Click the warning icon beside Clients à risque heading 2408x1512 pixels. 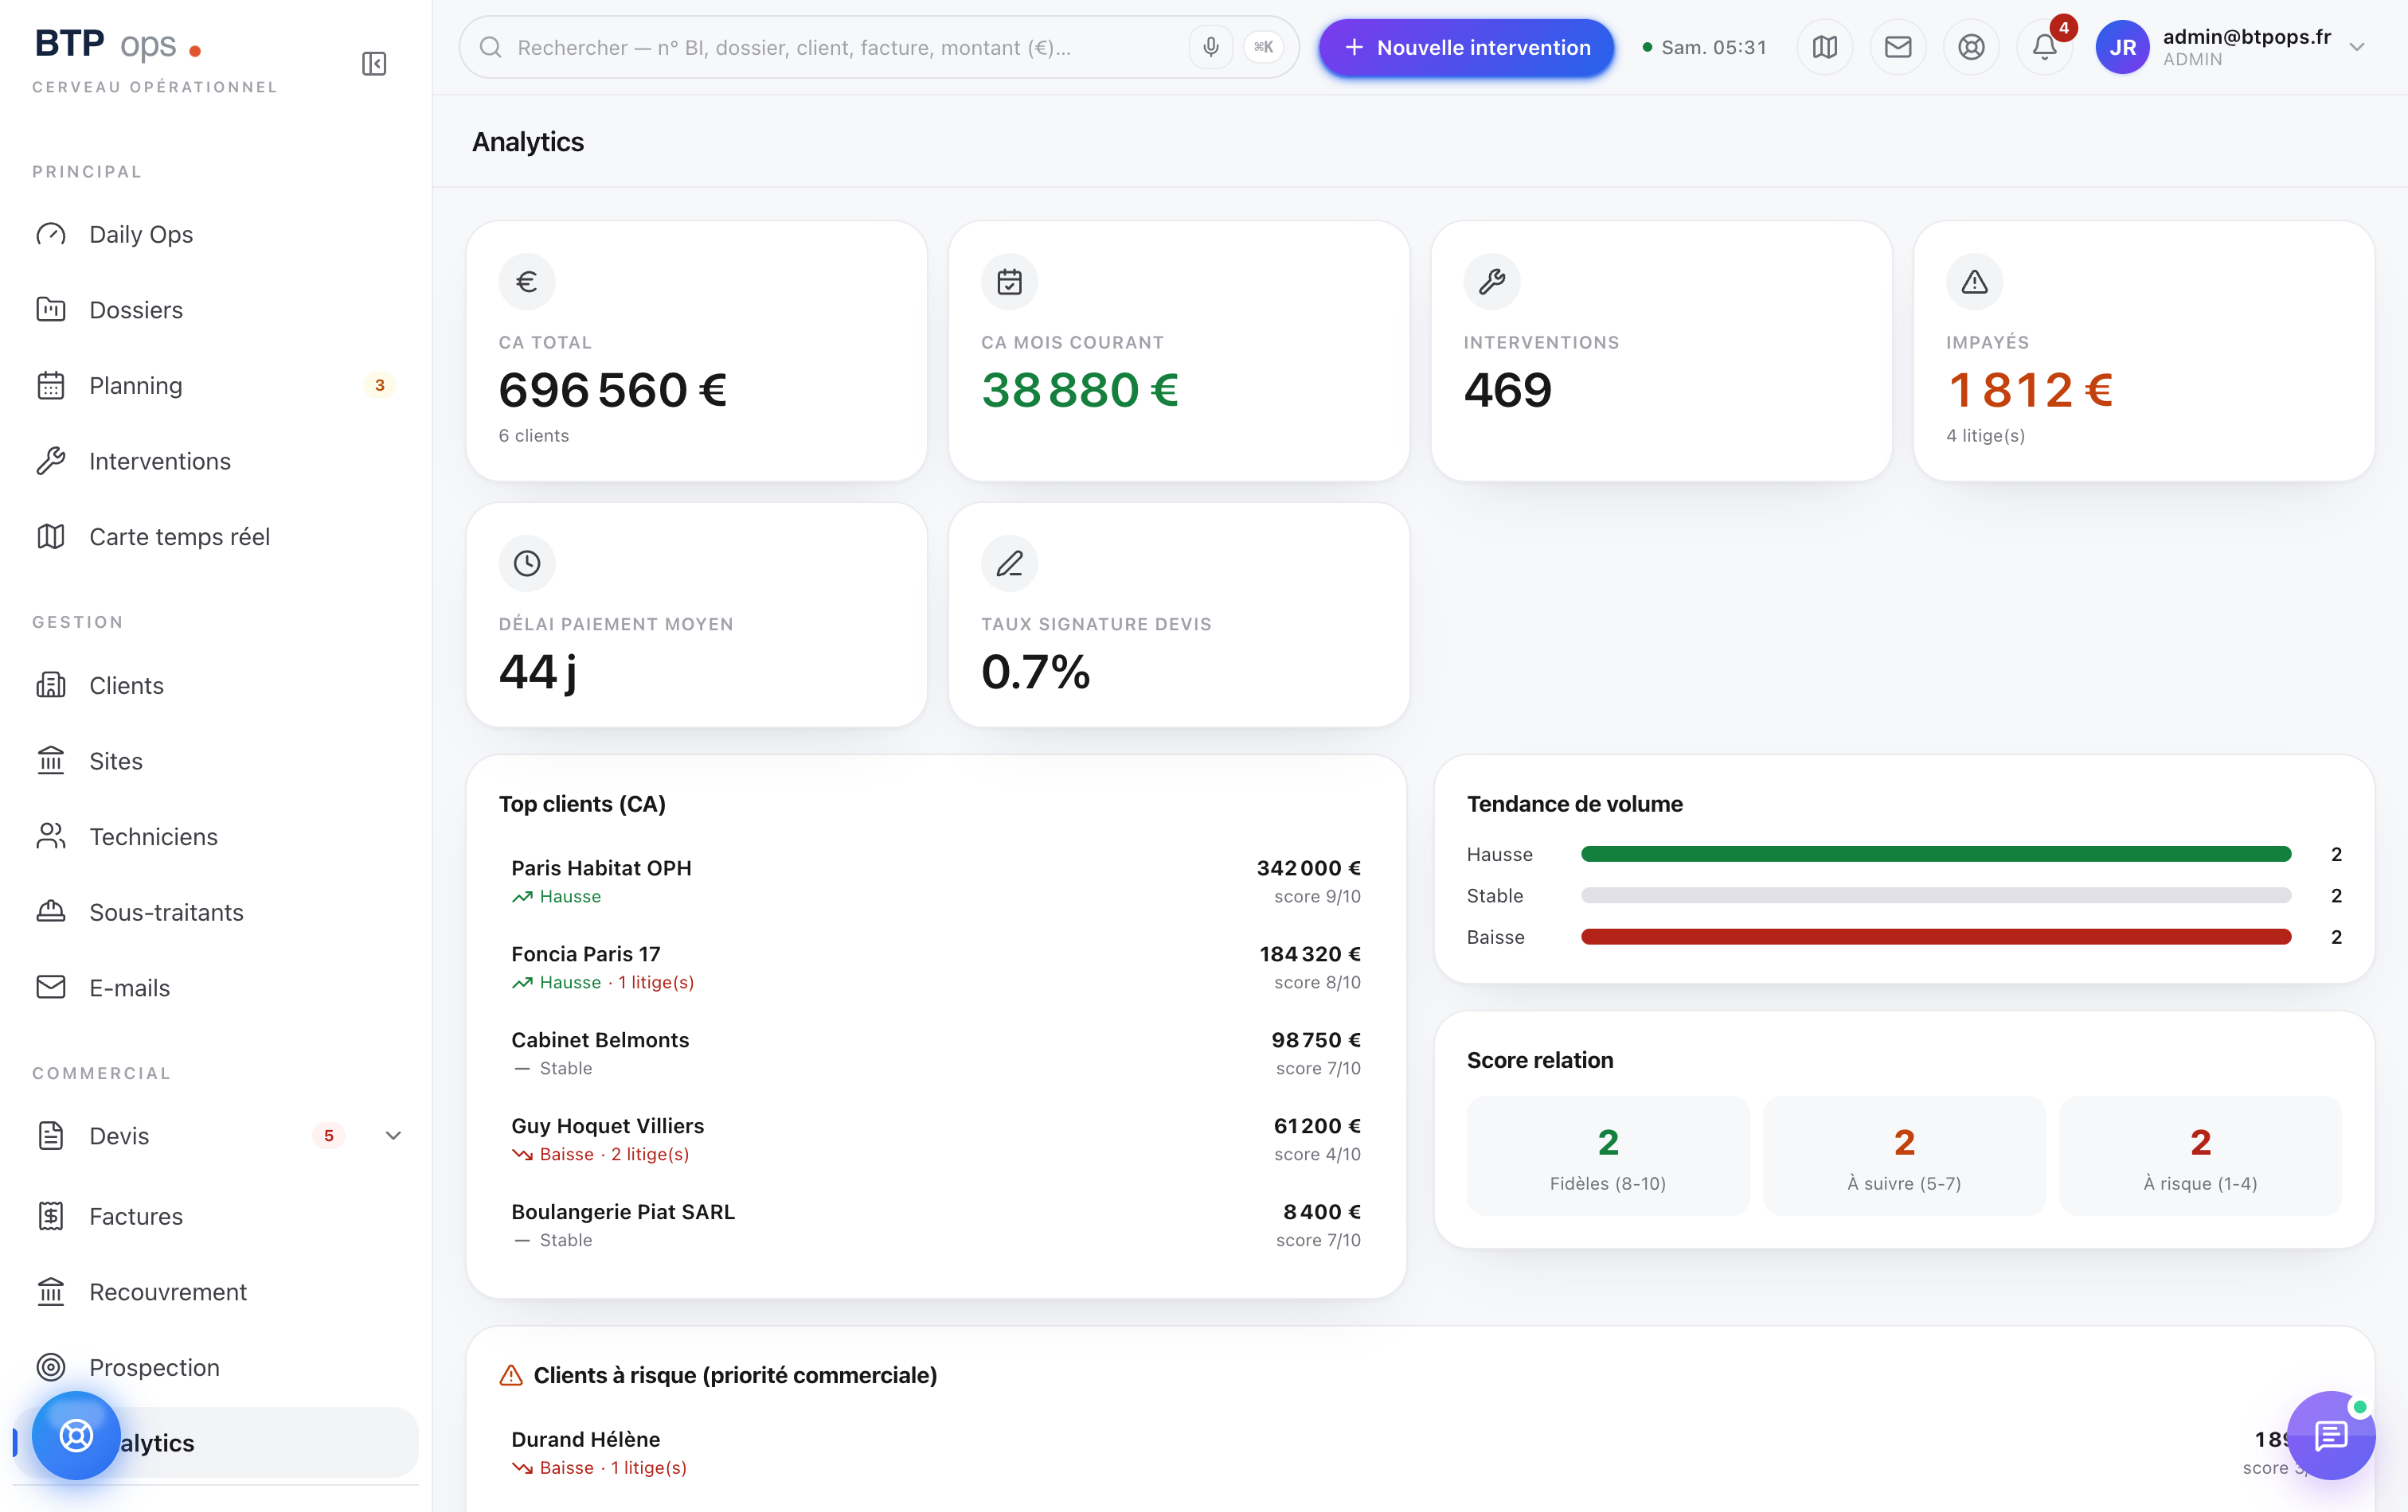(x=511, y=1375)
